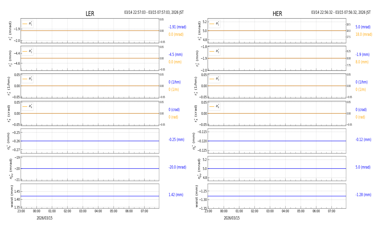Click the 03:00 tick on LER time axis
Image resolution: width=374 pixels, height=229 pixels.
(83, 211)
